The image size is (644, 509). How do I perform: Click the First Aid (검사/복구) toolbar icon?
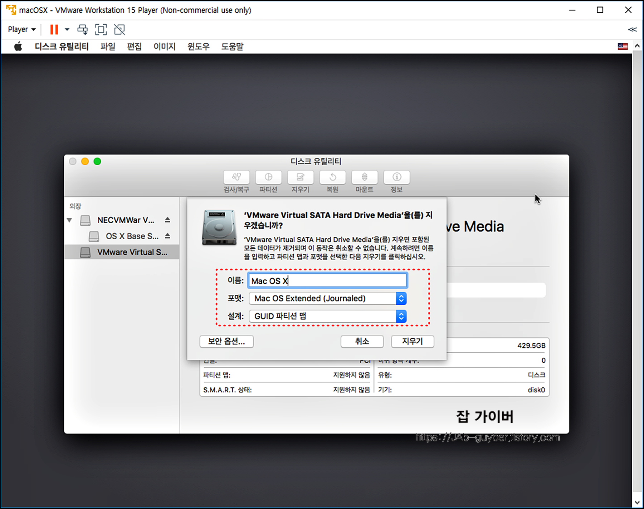(x=236, y=177)
